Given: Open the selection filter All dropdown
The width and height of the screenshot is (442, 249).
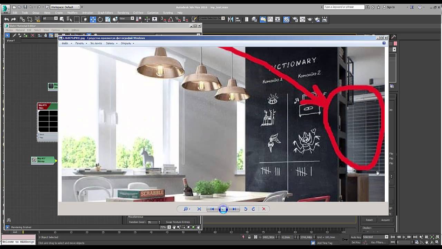Looking at the screenshot, I should [50, 19].
